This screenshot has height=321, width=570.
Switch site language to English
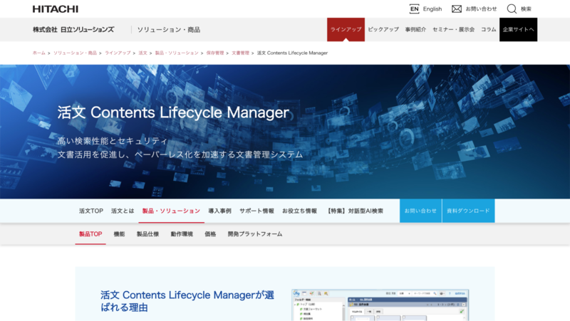(432, 9)
